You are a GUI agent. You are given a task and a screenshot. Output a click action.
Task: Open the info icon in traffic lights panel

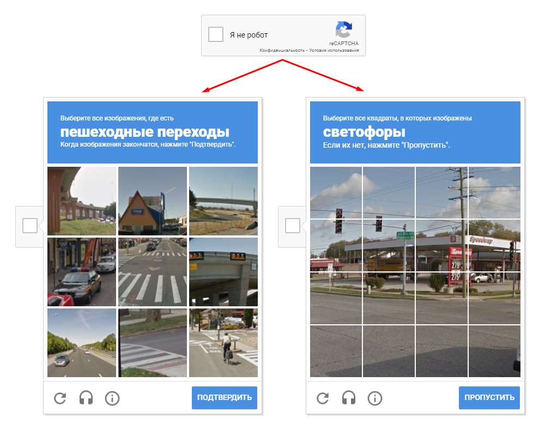(x=375, y=398)
